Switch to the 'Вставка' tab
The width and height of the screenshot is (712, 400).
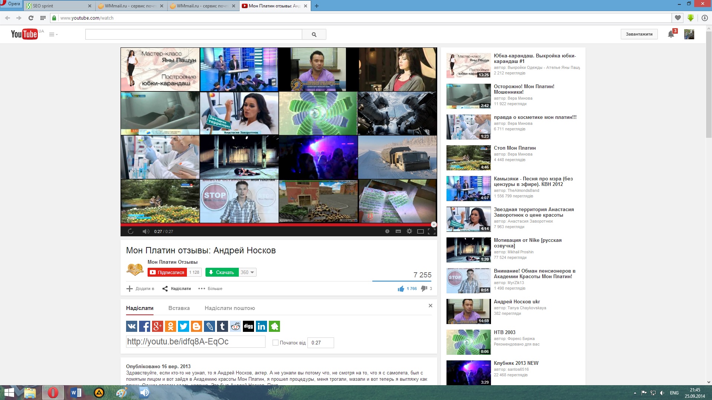(x=179, y=308)
